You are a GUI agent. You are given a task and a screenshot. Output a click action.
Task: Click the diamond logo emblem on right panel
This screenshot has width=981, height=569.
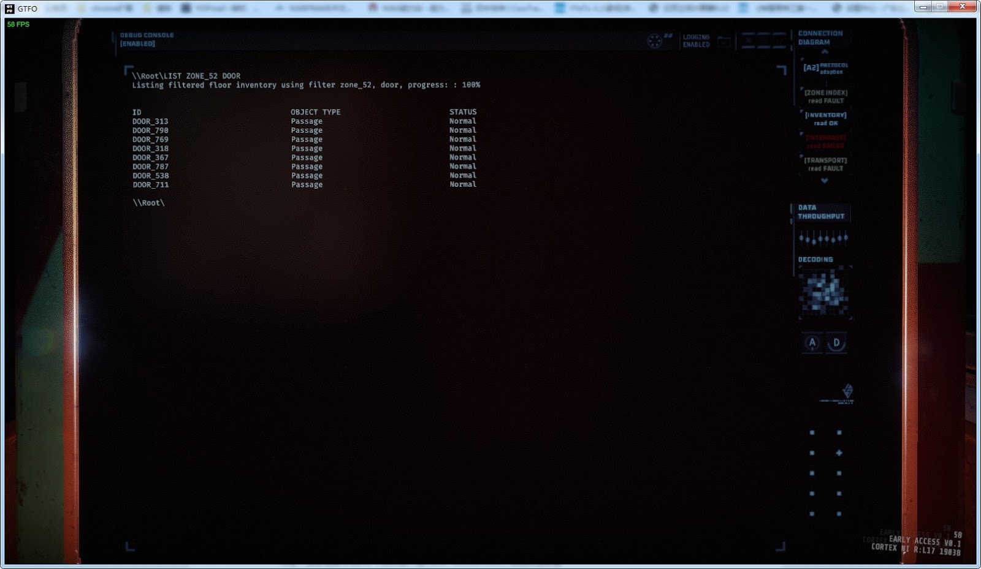tap(847, 390)
